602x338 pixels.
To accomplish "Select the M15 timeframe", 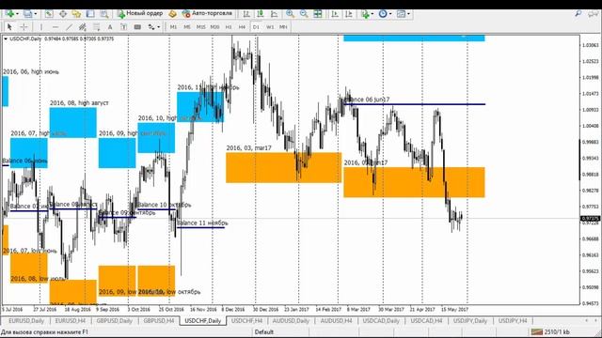I will pos(200,27).
